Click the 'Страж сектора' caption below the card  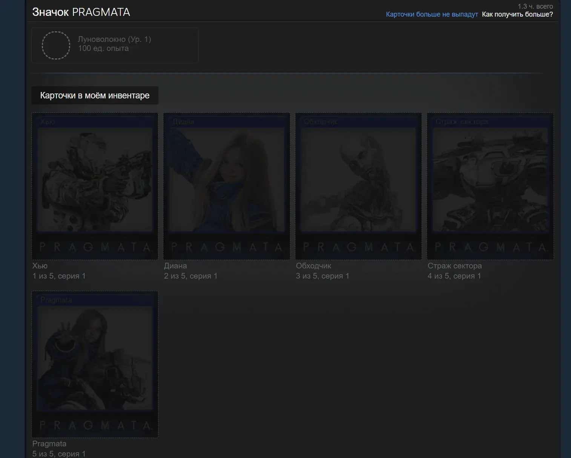[x=454, y=266]
